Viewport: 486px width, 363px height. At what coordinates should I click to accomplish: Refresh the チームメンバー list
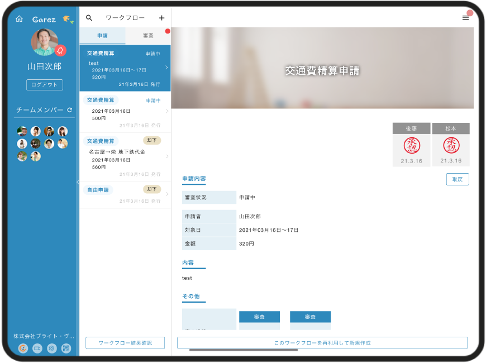(70, 110)
